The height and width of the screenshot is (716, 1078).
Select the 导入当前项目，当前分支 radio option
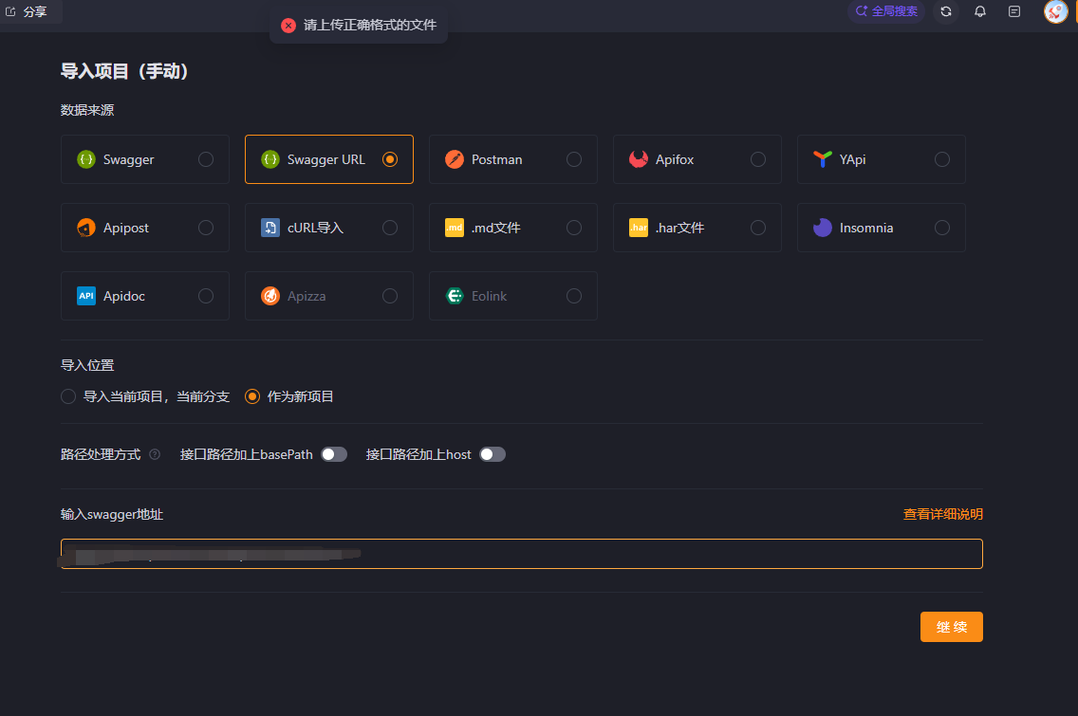[x=68, y=396]
